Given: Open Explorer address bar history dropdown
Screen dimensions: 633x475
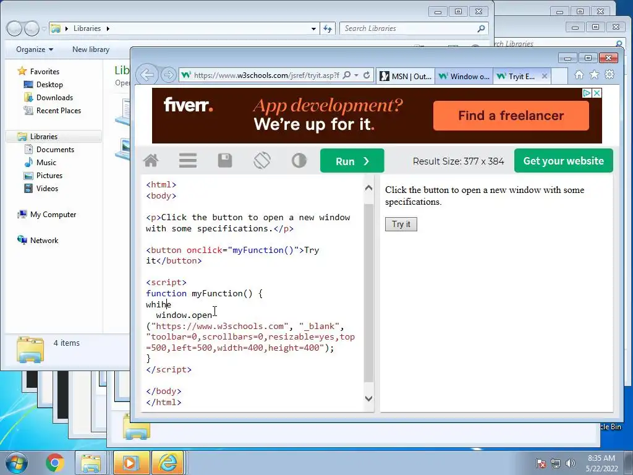Looking at the screenshot, I should coord(313,28).
